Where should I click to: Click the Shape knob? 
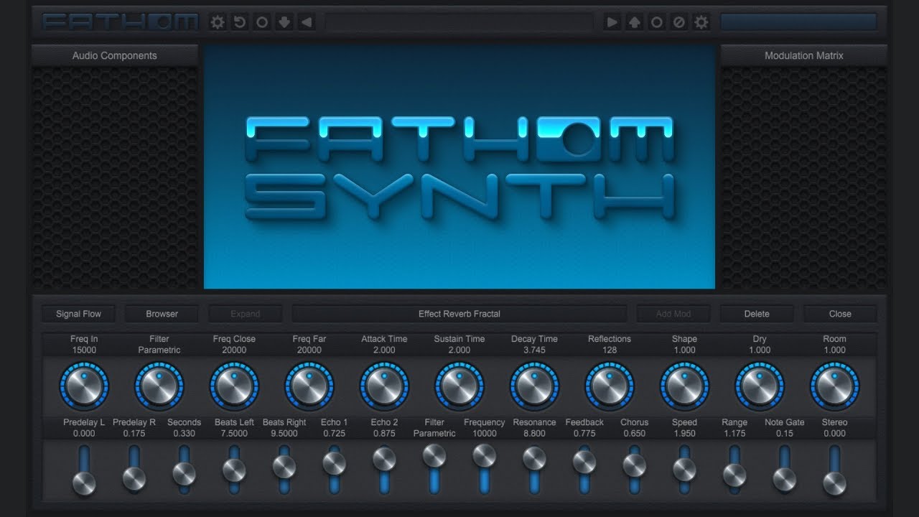coord(684,386)
